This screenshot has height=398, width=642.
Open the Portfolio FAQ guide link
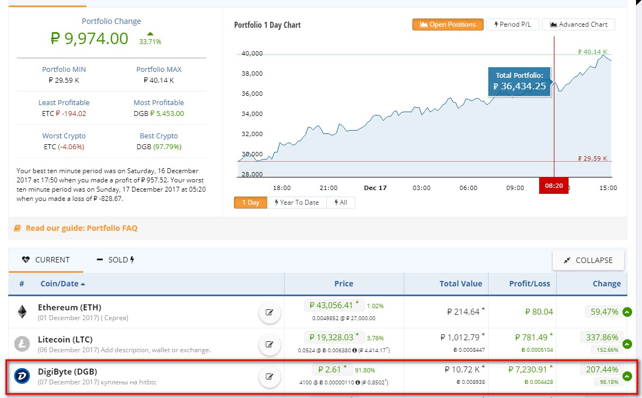click(x=82, y=228)
